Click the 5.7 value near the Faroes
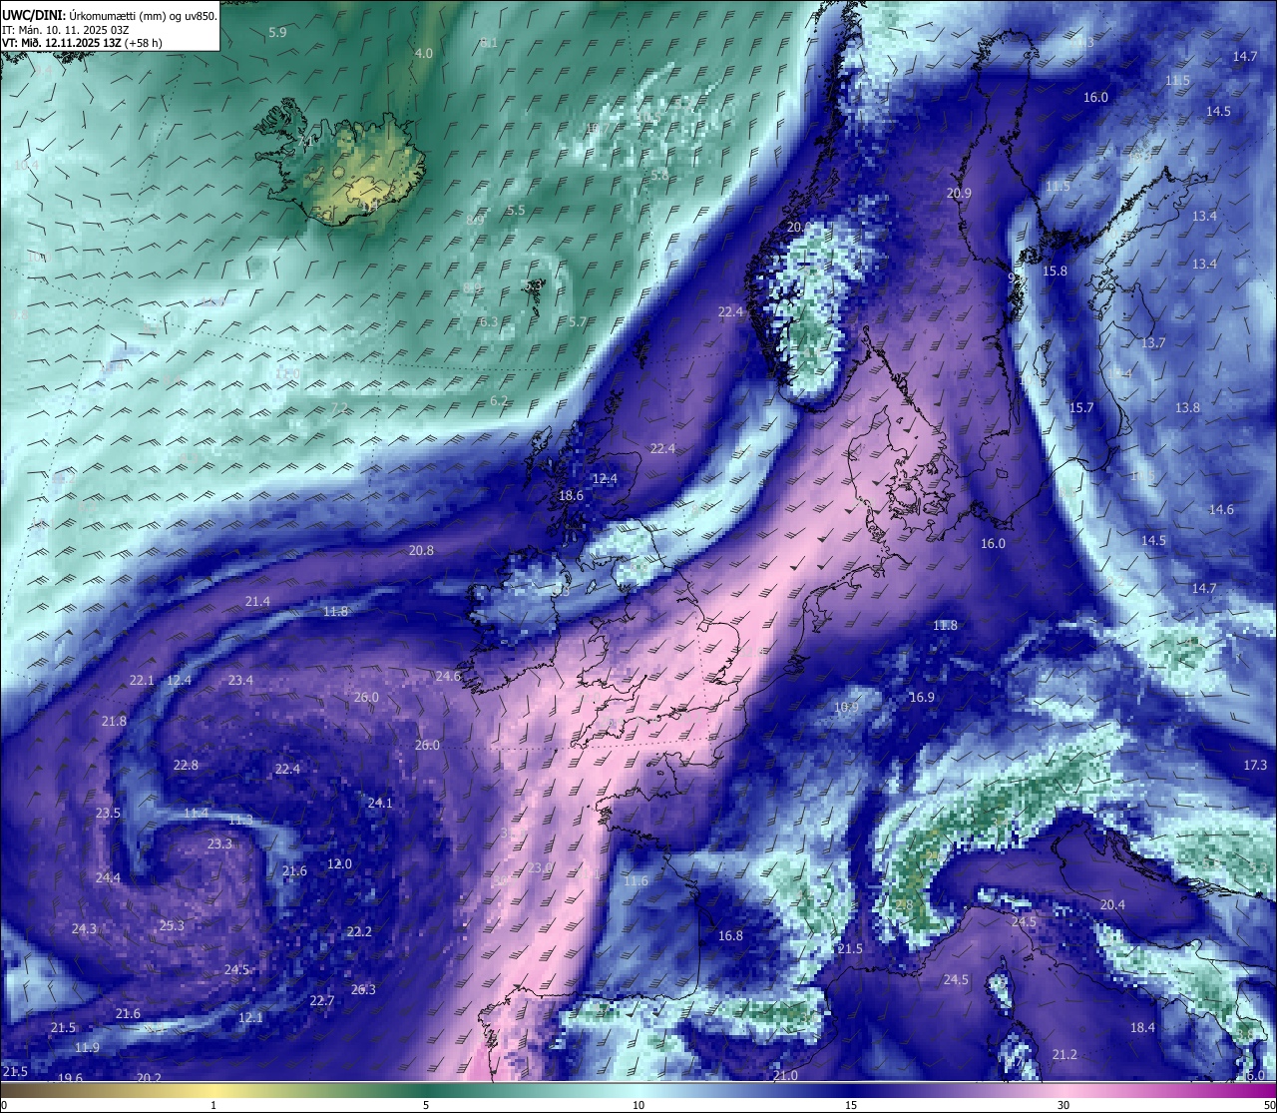The height and width of the screenshot is (1113, 1277). pyautogui.click(x=578, y=322)
